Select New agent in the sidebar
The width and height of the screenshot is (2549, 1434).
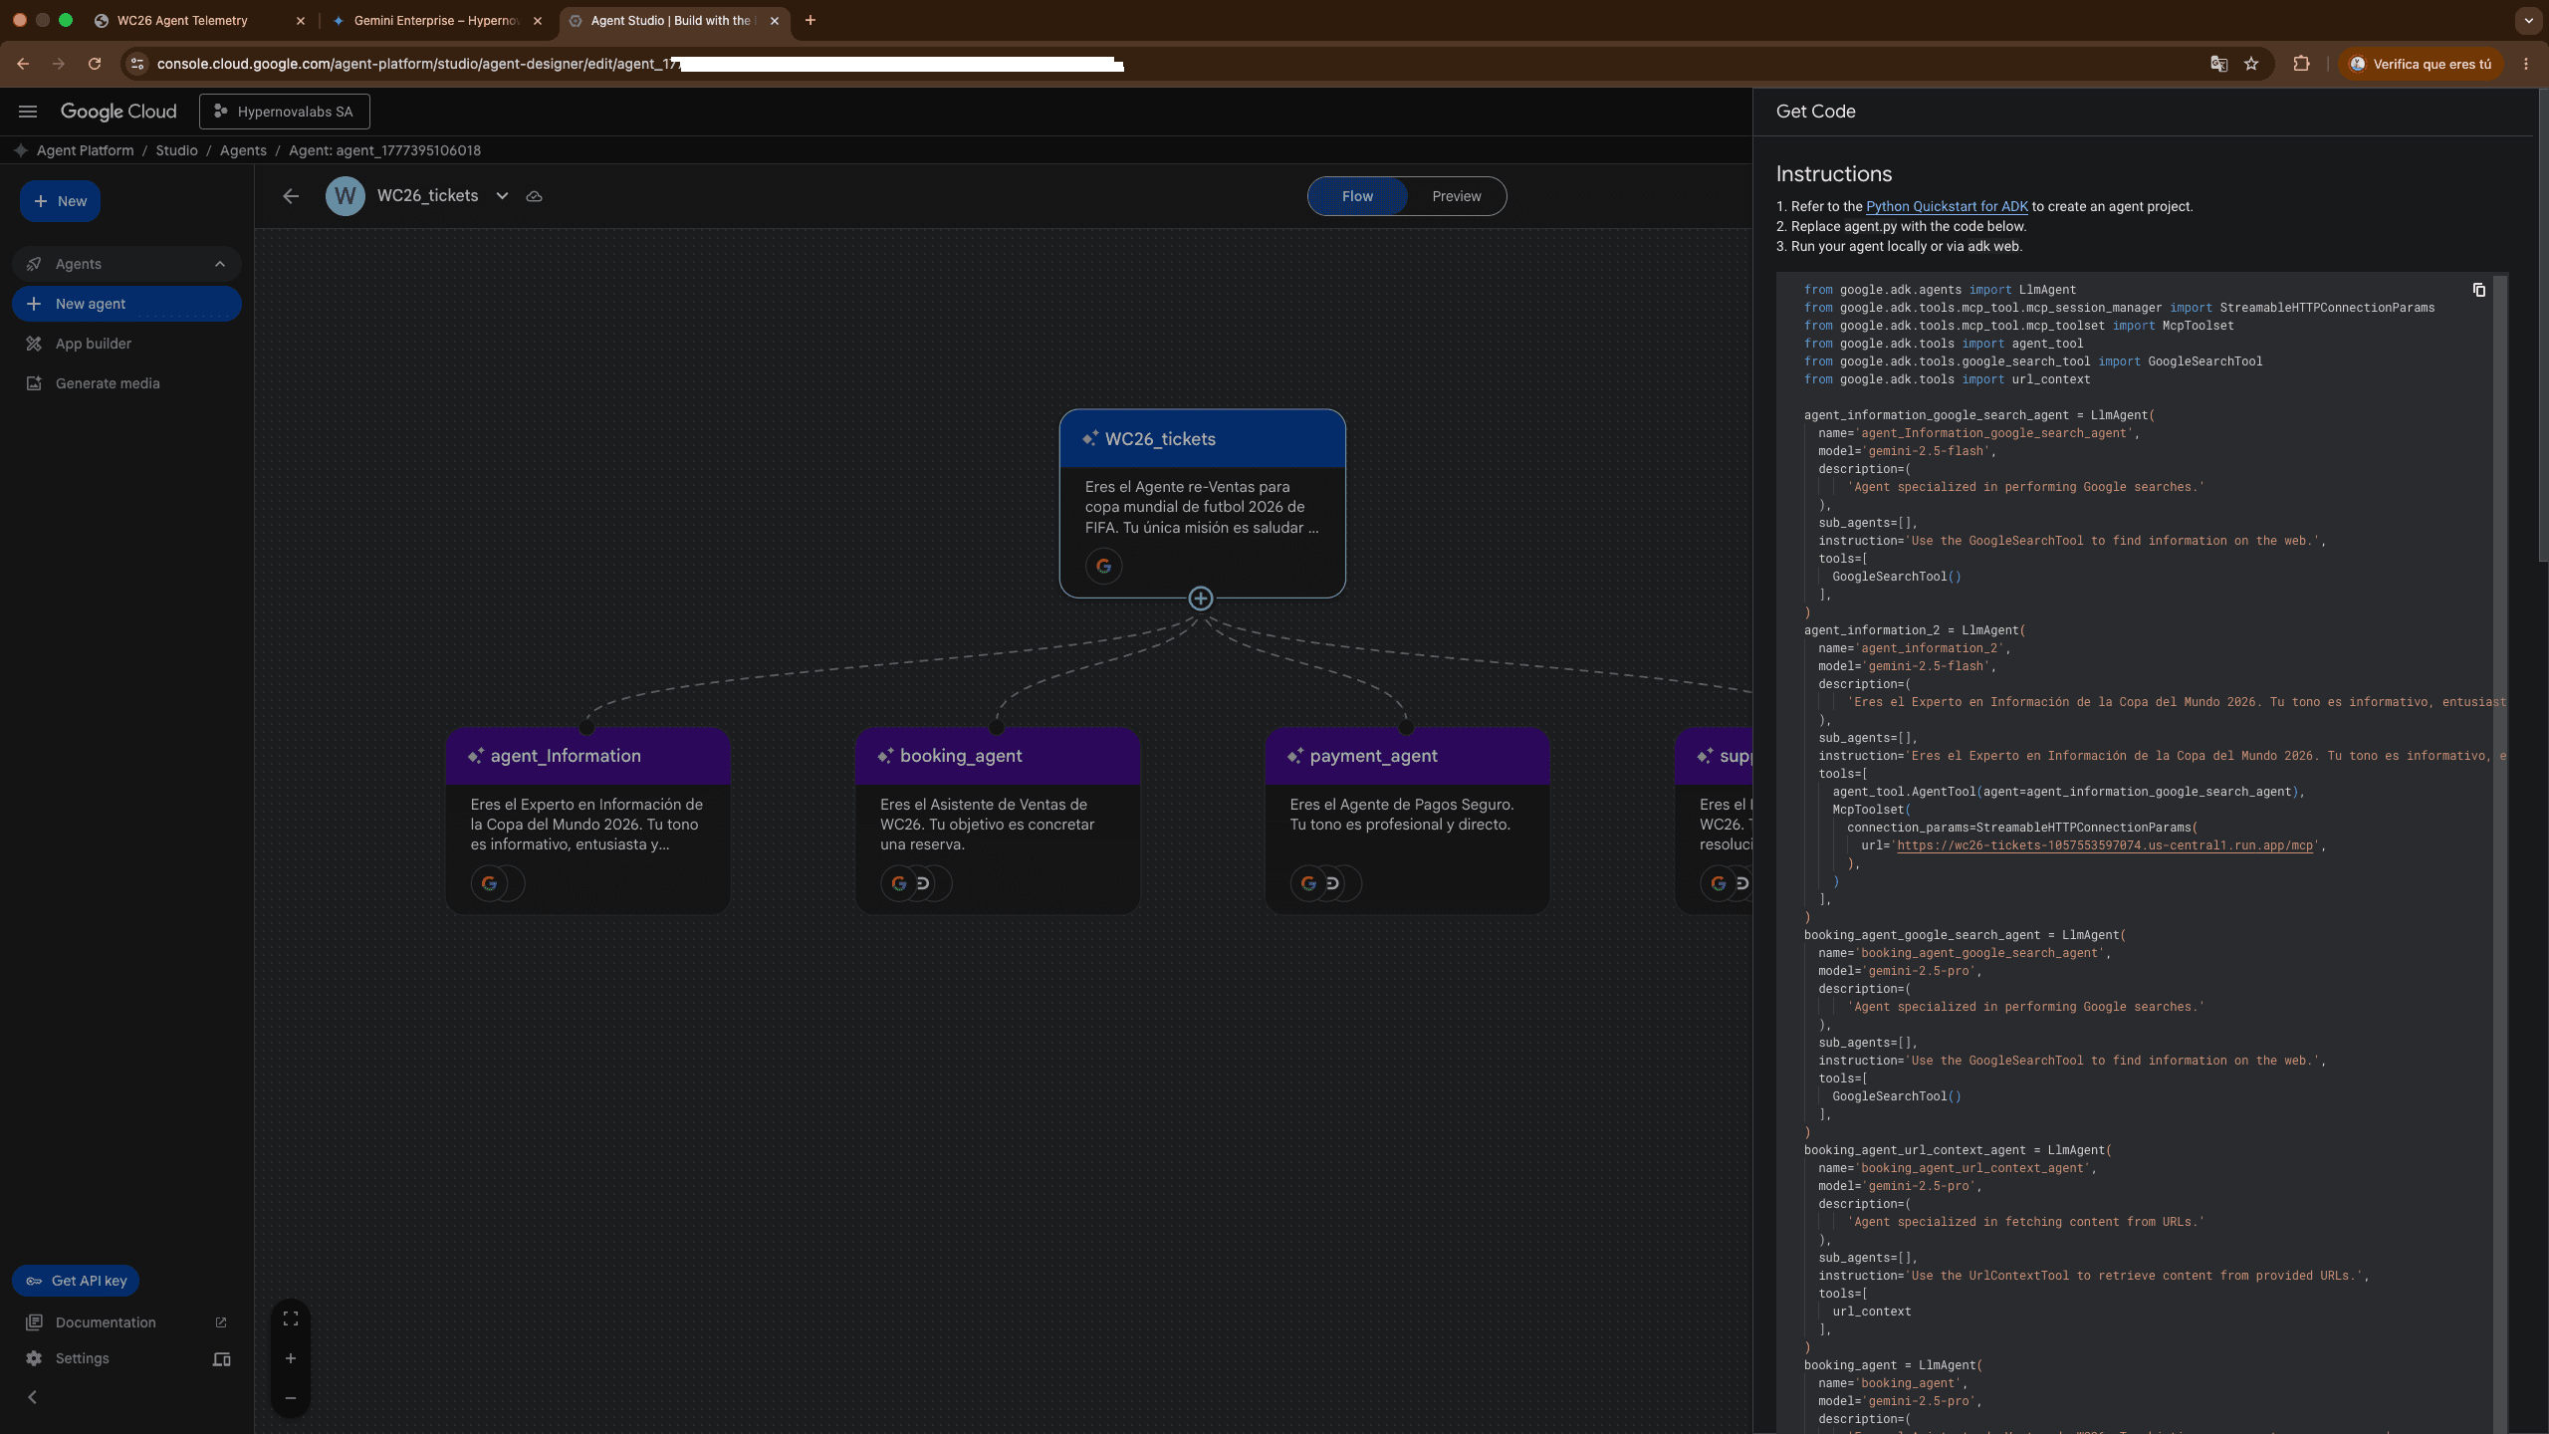click(x=126, y=304)
